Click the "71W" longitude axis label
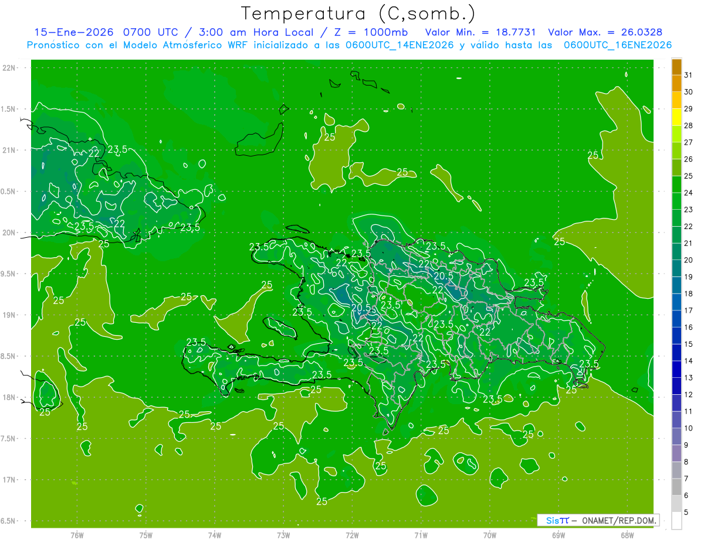The height and width of the screenshot is (543, 704). [421, 535]
